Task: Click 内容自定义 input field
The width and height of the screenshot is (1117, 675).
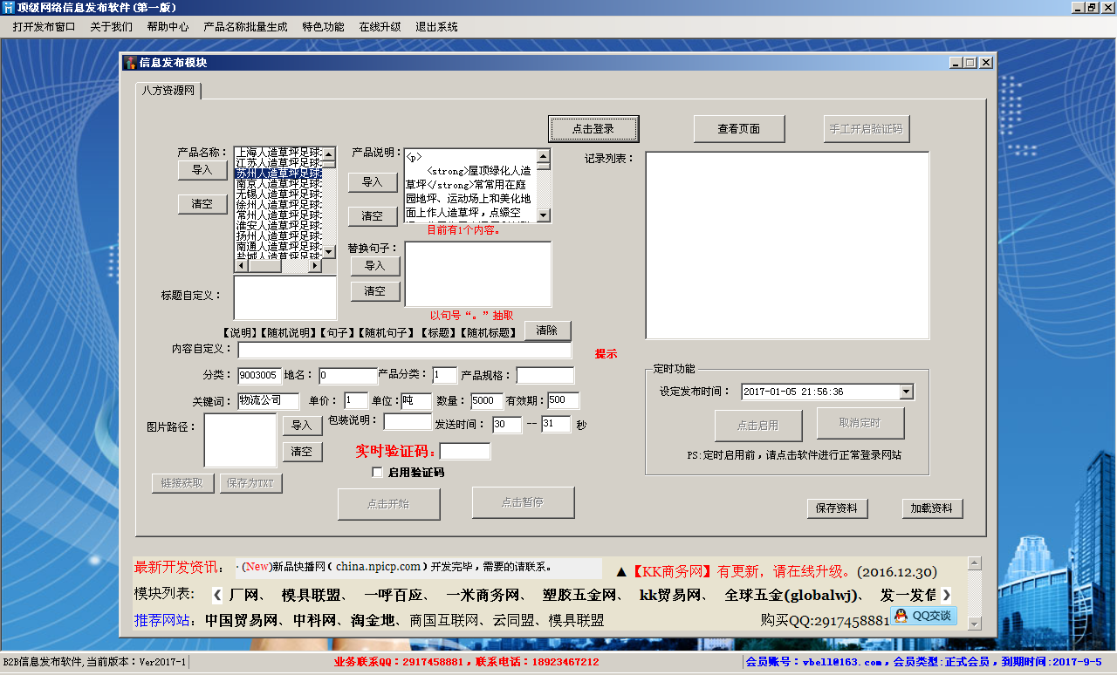Action: click(405, 350)
